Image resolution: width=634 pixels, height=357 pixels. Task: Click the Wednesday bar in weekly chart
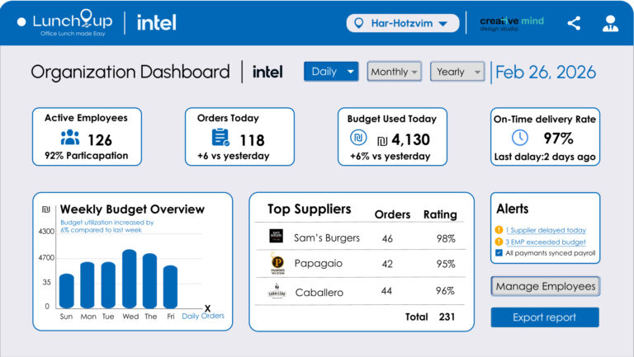[130, 279]
